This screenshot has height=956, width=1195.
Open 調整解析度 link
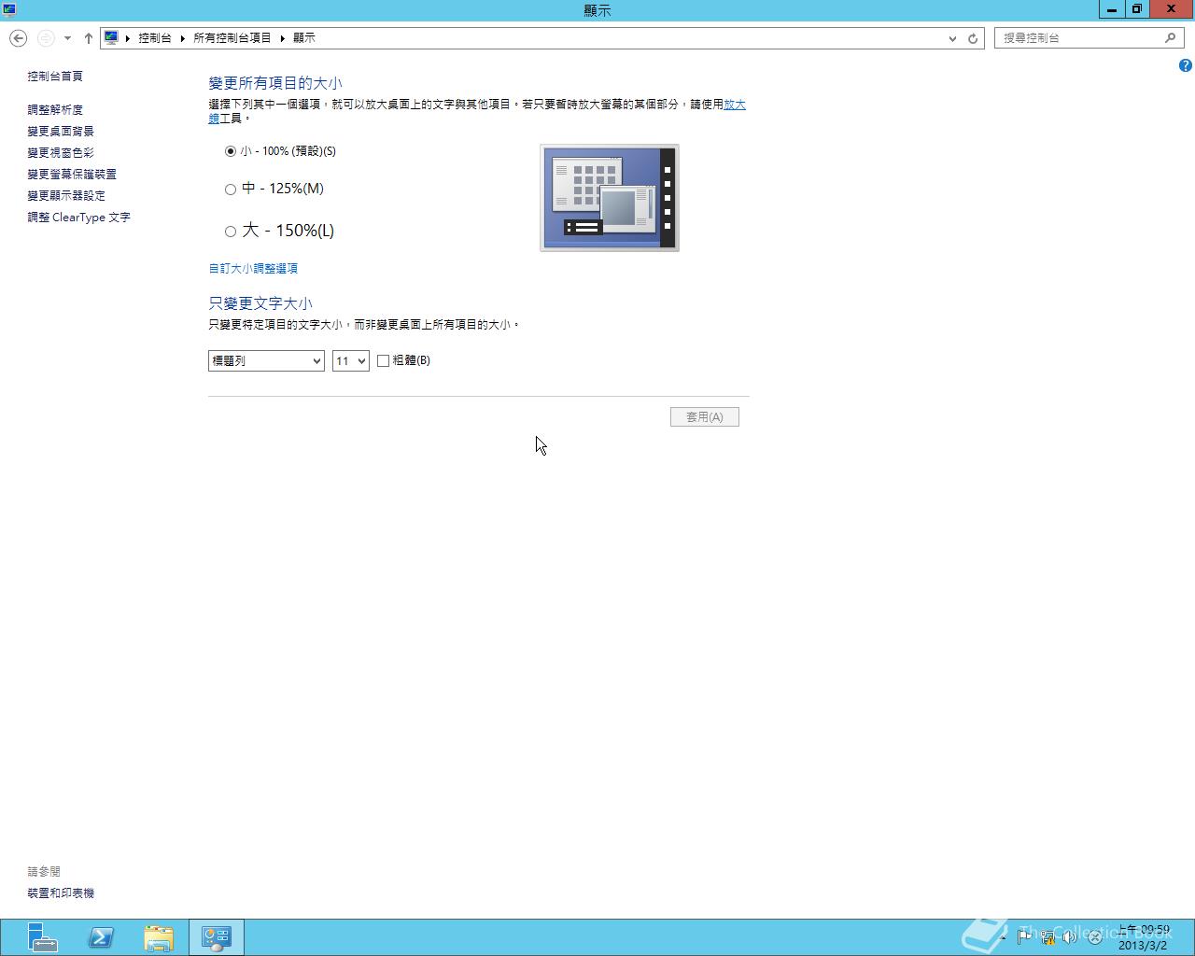(x=55, y=110)
